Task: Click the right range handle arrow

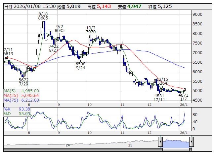Action: click(x=191, y=142)
